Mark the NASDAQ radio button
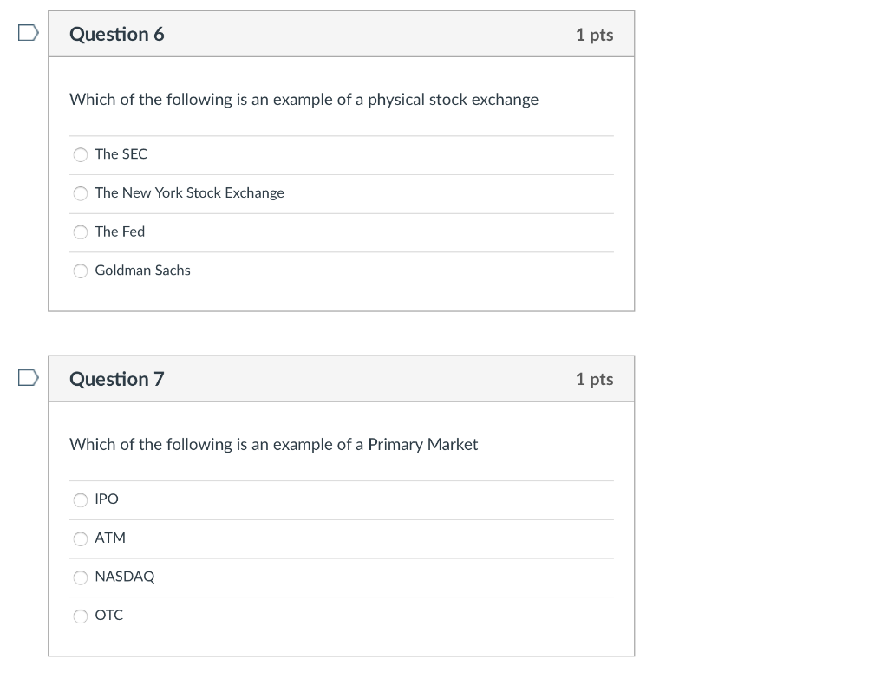The width and height of the screenshot is (888, 698). coord(81,577)
